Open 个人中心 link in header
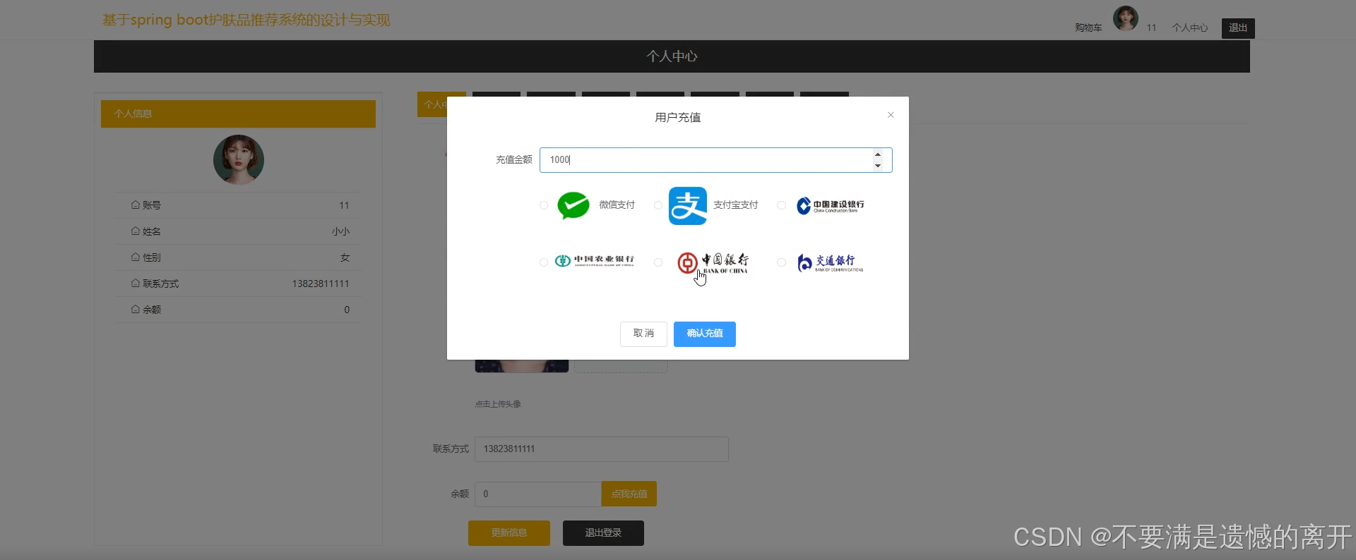This screenshot has width=1356, height=560. 1190,28
